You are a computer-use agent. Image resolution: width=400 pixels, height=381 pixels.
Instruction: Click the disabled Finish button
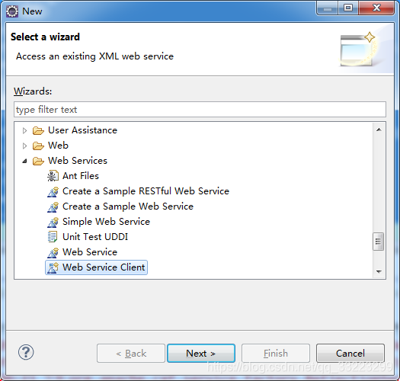[276, 353]
